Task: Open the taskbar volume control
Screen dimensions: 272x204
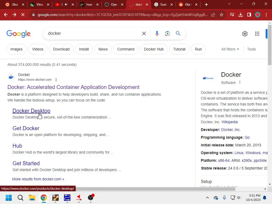Action: 239,198
